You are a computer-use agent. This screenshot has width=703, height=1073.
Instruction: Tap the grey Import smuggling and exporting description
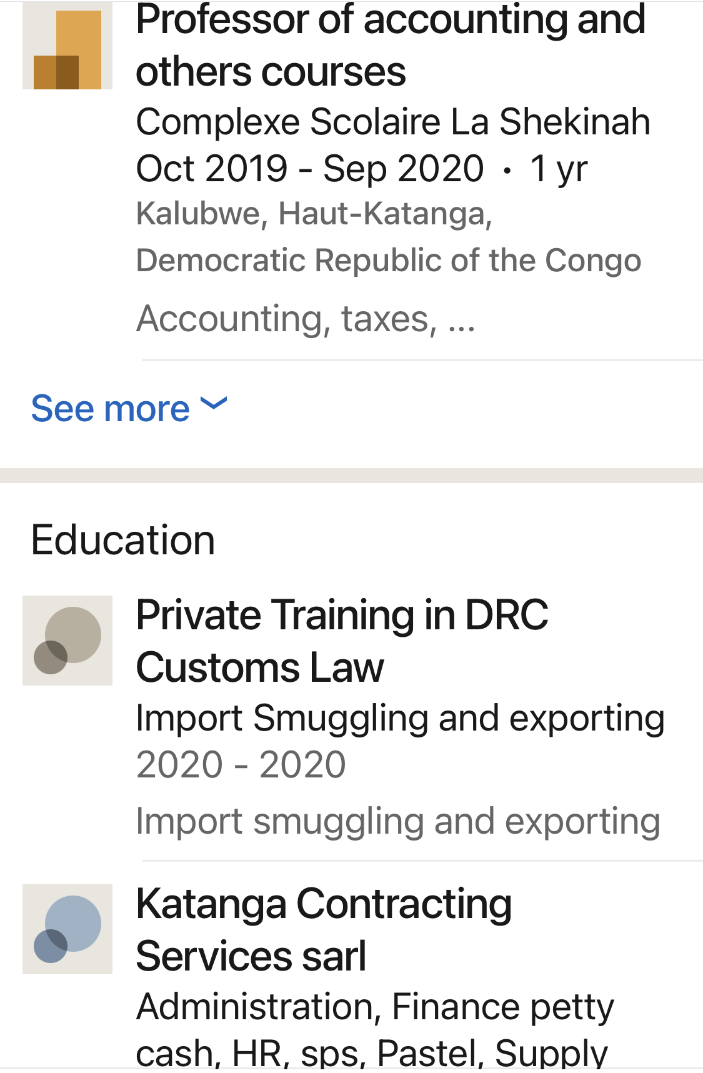click(x=398, y=821)
